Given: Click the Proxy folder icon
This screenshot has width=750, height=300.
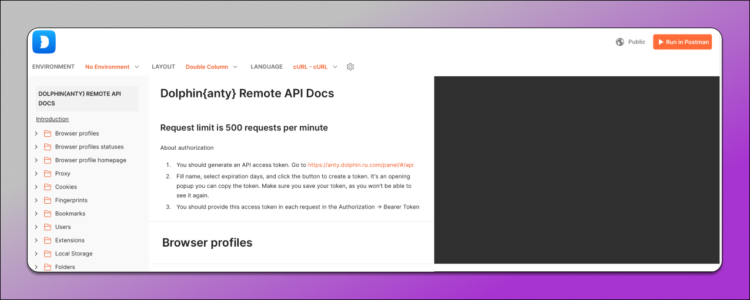Looking at the screenshot, I should pos(48,174).
